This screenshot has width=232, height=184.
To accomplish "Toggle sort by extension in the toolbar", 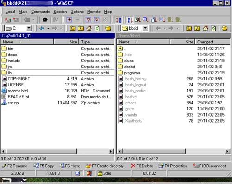I will tap(137, 20).
